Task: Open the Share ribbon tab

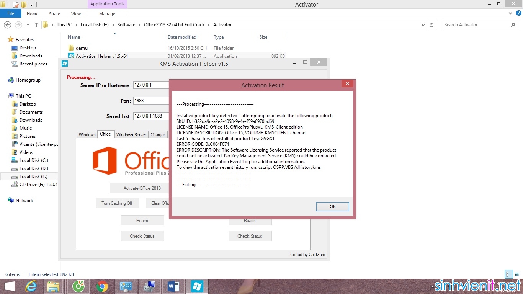Action: coord(54,14)
